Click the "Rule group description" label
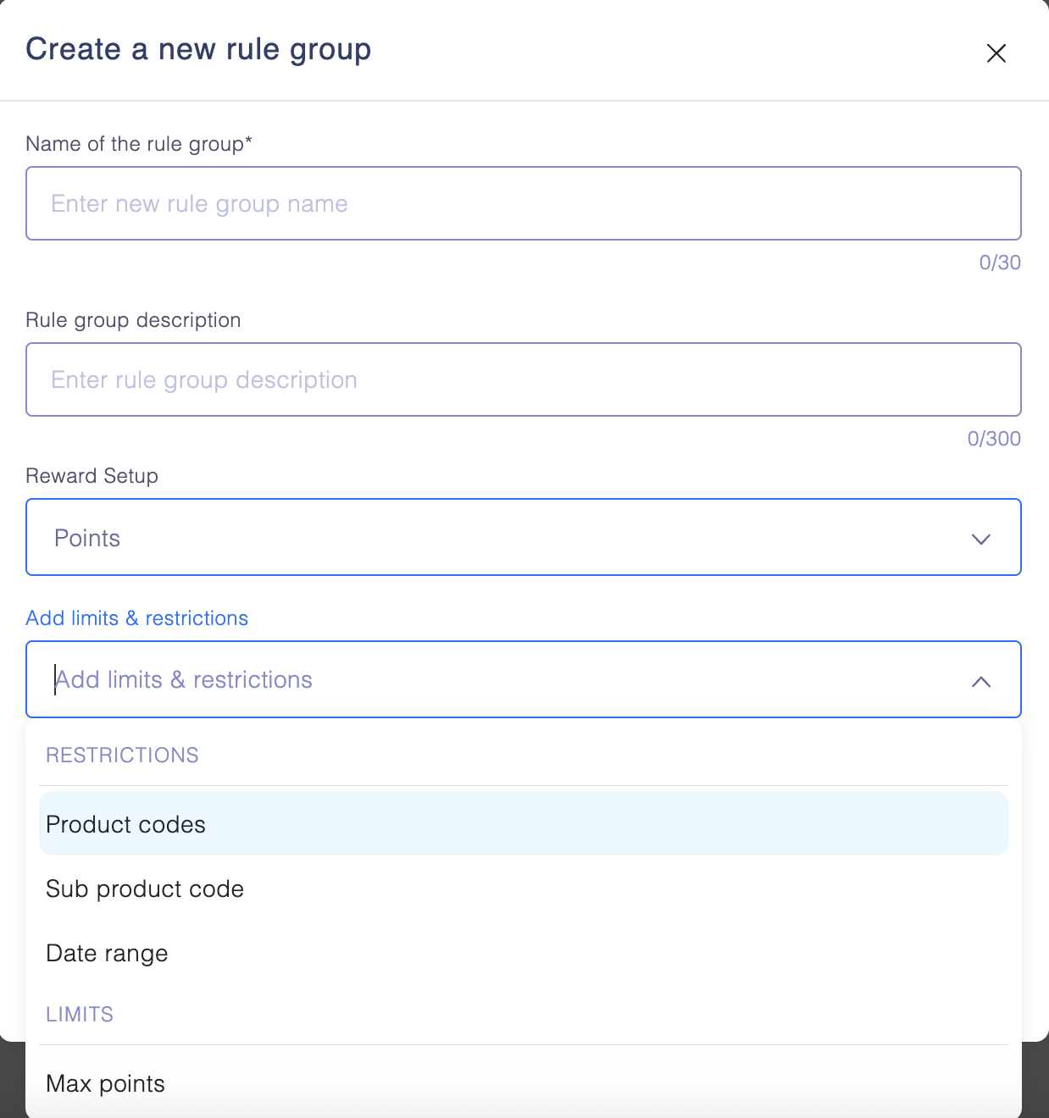1049x1118 pixels. tap(133, 320)
